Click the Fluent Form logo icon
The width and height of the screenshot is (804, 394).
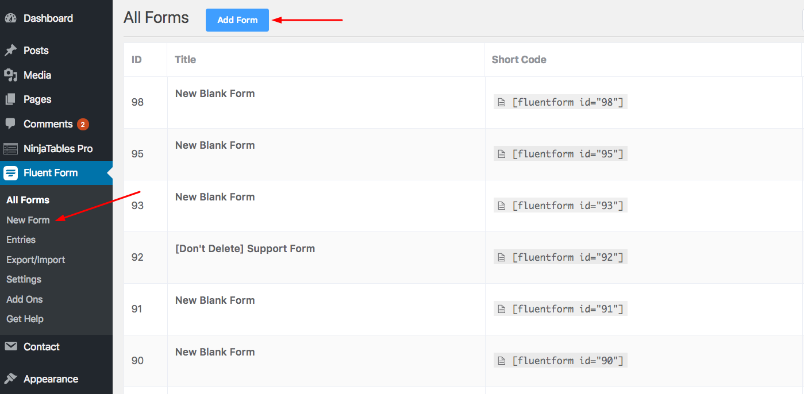(x=10, y=173)
